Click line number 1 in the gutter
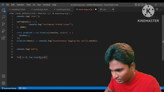This screenshot has width=164, height=92. pos(13,16)
